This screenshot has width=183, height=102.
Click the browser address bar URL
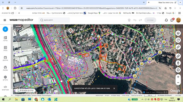(92, 8)
